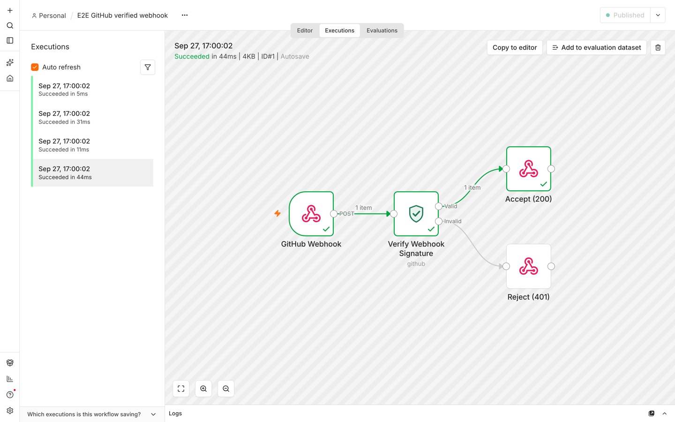The width and height of the screenshot is (675, 422).
Task: Open search from the left sidebar
Action: pos(10,25)
